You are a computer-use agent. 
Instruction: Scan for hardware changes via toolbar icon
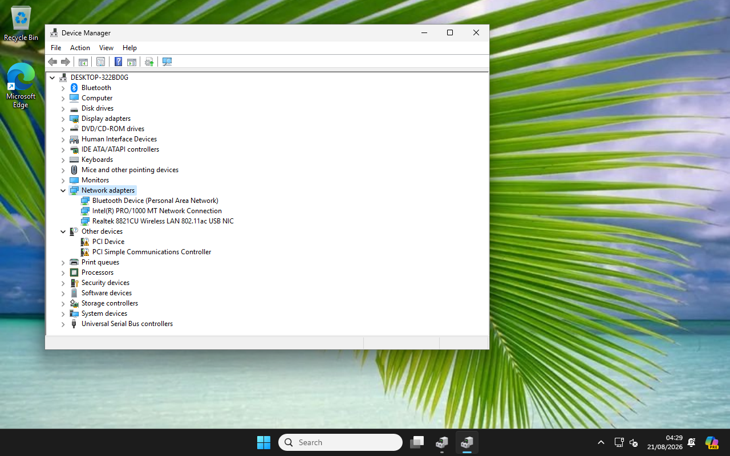tap(167, 62)
